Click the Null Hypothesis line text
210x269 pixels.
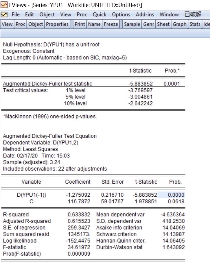point(51,45)
